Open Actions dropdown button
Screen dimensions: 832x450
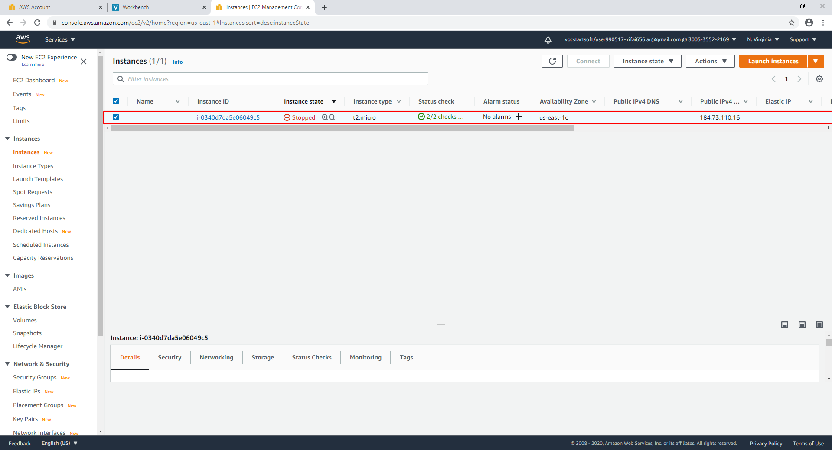[x=710, y=61]
